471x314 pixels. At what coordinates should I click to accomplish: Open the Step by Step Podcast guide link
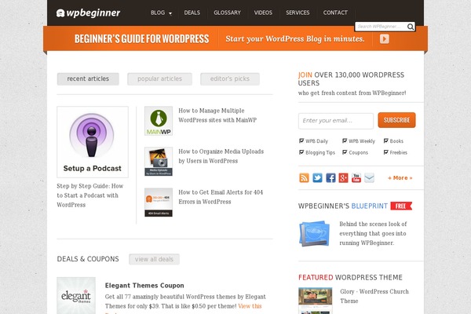coord(90,195)
